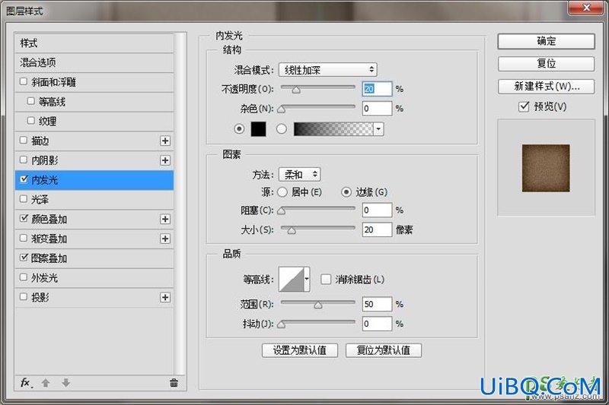
Task: Enable the 纹理 checkbox
Action: coord(30,121)
